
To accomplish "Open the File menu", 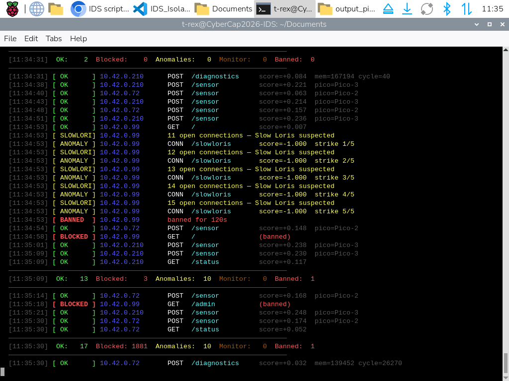I will coord(10,39).
